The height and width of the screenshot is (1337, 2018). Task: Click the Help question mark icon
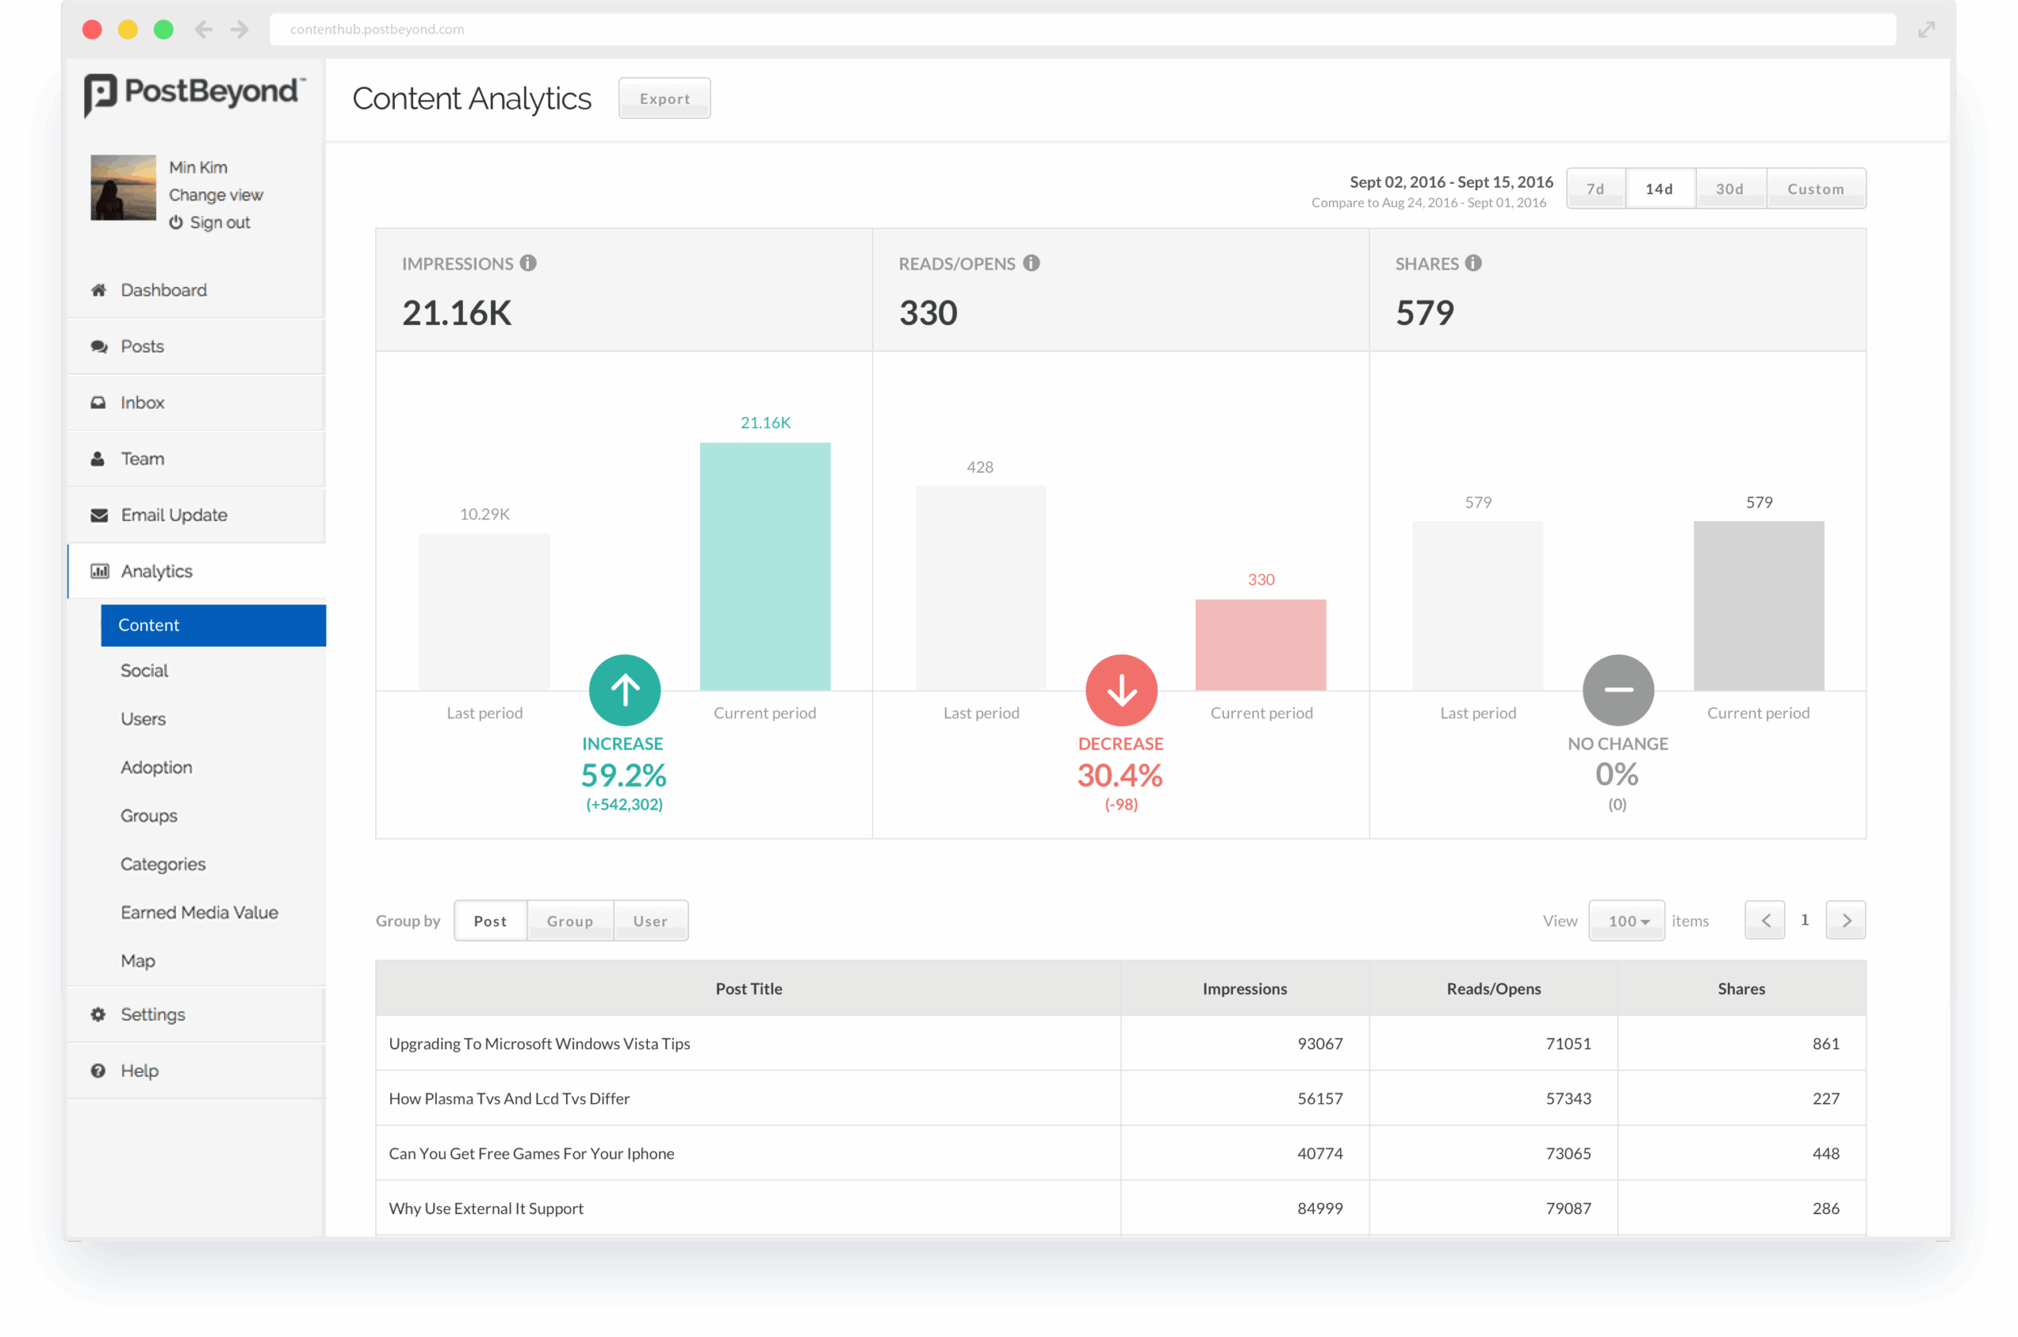tap(99, 1071)
